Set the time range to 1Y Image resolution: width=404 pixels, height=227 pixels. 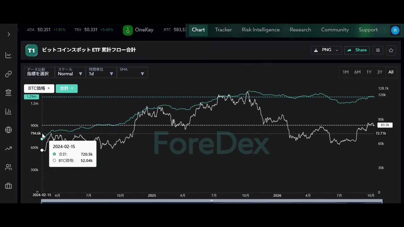click(369, 72)
